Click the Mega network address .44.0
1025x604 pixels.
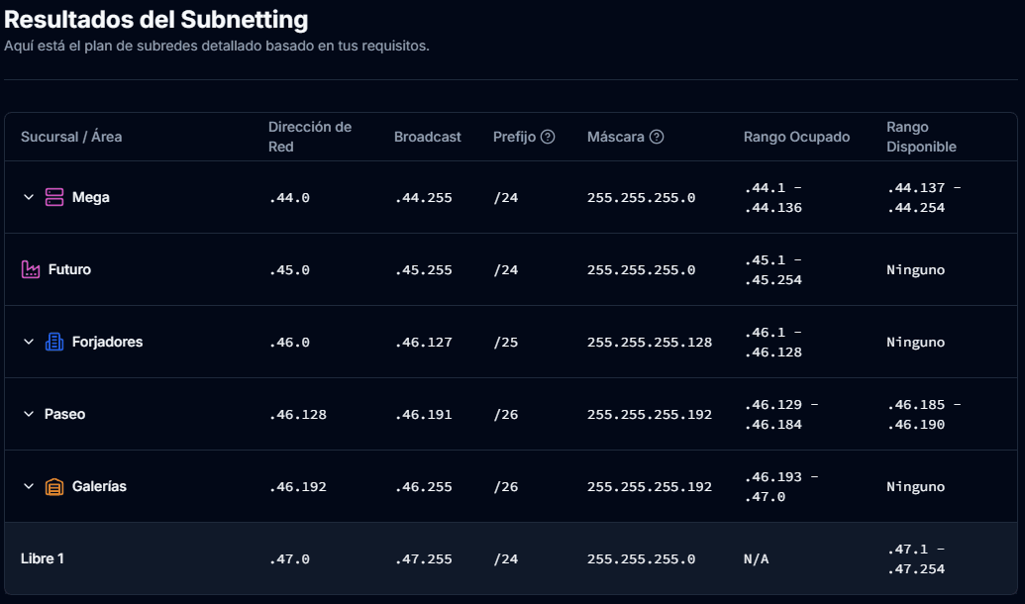289,197
